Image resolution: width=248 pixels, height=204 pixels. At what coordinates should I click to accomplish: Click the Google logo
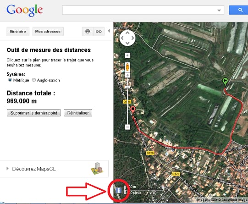click(24, 10)
